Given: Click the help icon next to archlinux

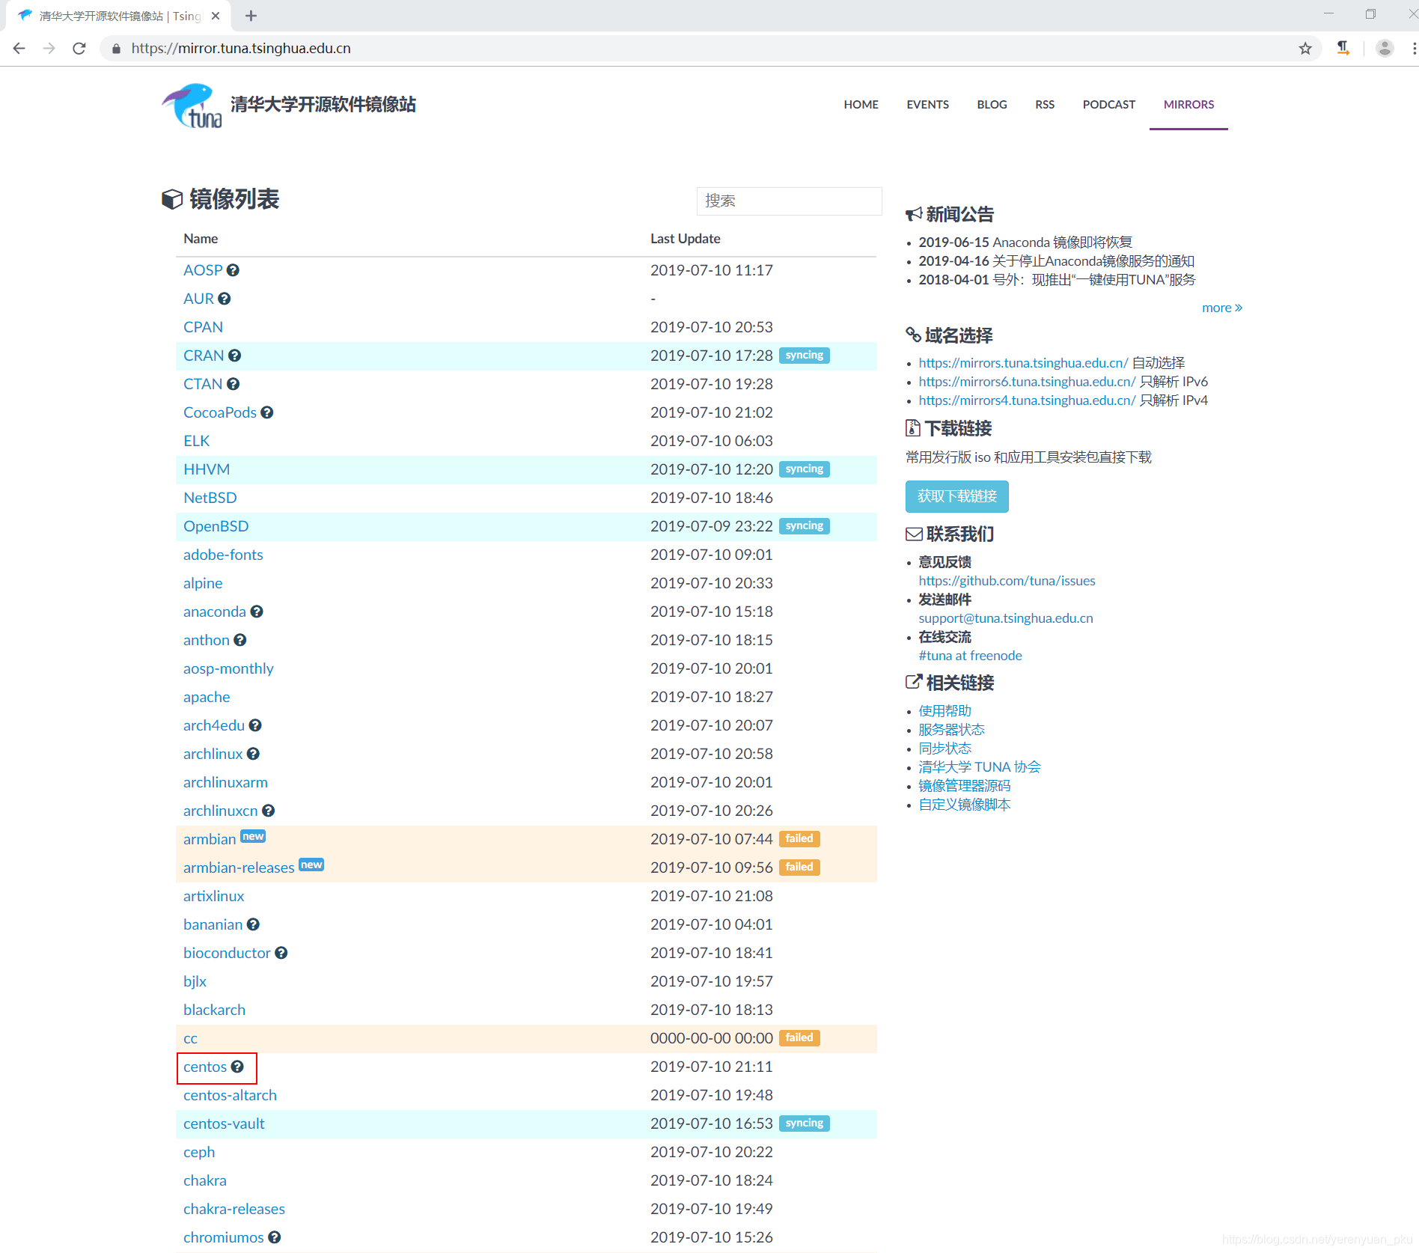Looking at the screenshot, I should (253, 754).
